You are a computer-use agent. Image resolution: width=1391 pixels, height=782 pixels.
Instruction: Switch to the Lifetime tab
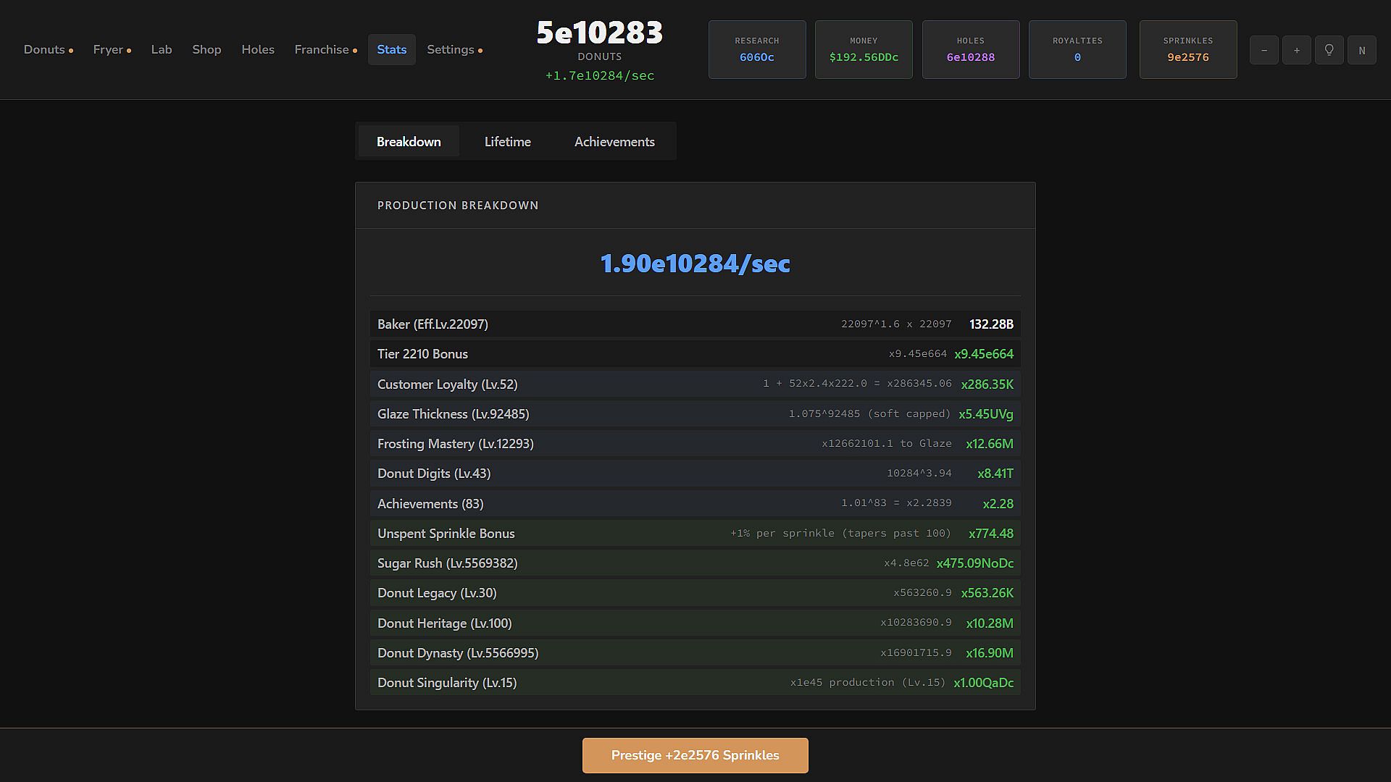508,141
